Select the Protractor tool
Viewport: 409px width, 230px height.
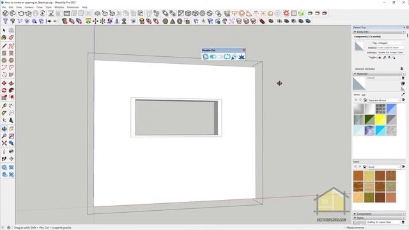(4, 113)
